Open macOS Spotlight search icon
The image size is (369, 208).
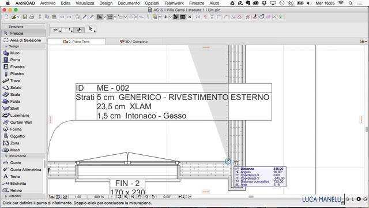pos(351,3)
